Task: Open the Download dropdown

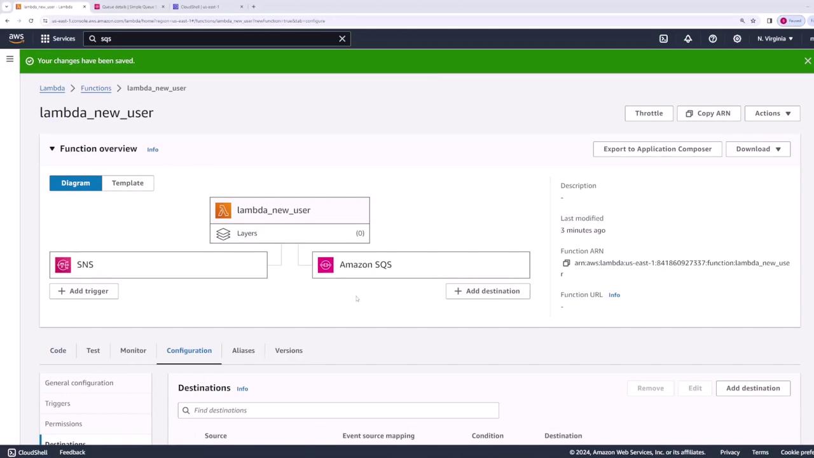Action: point(758,149)
